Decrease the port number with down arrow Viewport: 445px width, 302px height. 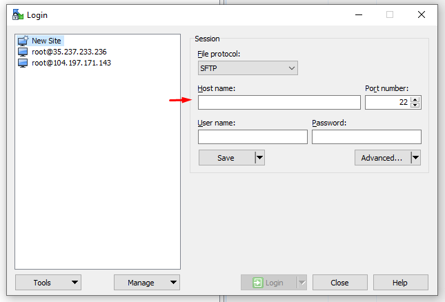pos(415,105)
